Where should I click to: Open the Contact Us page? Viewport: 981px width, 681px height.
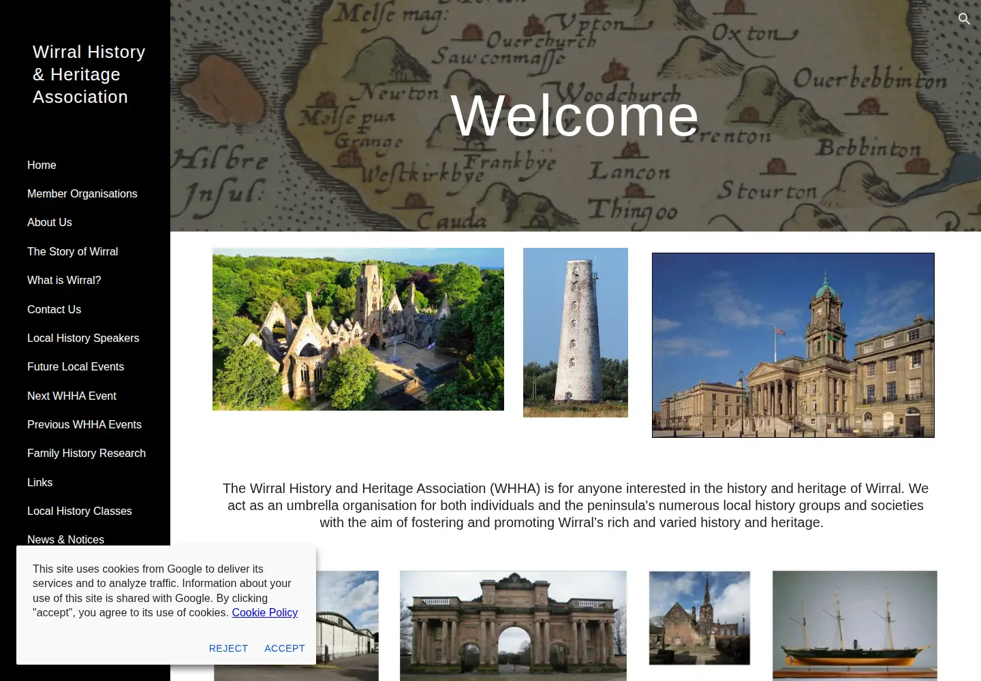pyautogui.click(x=54, y=309)
